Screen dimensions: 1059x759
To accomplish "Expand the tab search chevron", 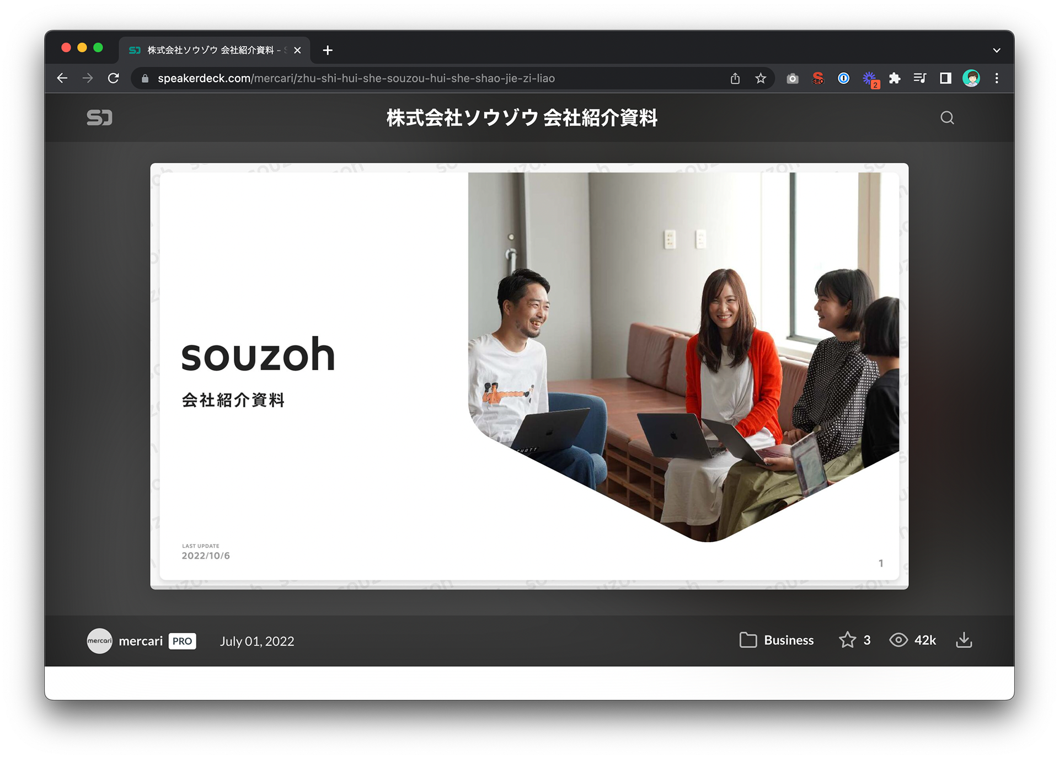I will click(x=996, y=50).
